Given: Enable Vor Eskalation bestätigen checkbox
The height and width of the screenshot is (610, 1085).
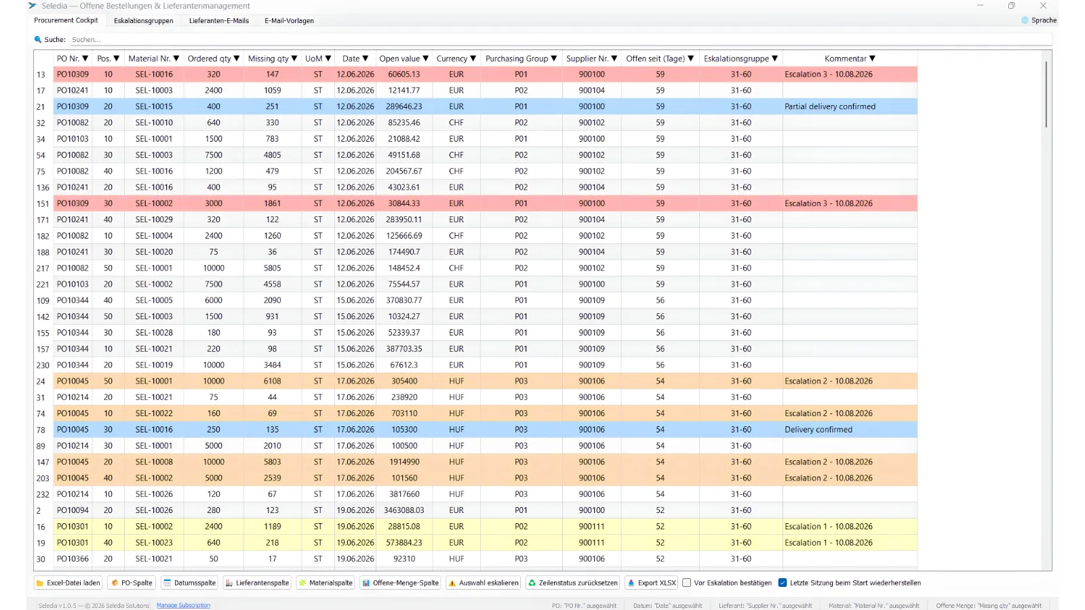Looking at the screenshot, I should (687, 583).
